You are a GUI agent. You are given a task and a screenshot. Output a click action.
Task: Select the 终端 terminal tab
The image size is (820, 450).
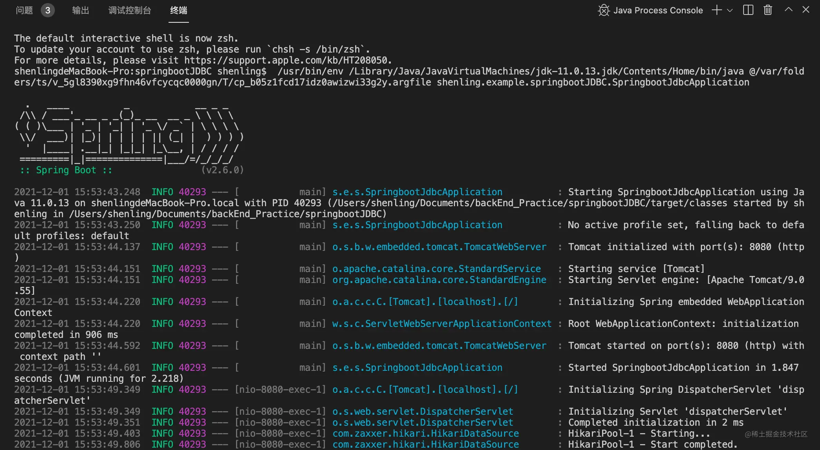tap(178, 10)
